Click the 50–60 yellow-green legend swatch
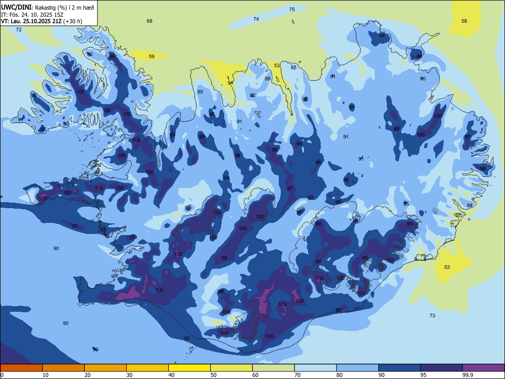Image resolution: width=505 pixels, height=379 pixels. pyautogui.click(x=231, y=368)
